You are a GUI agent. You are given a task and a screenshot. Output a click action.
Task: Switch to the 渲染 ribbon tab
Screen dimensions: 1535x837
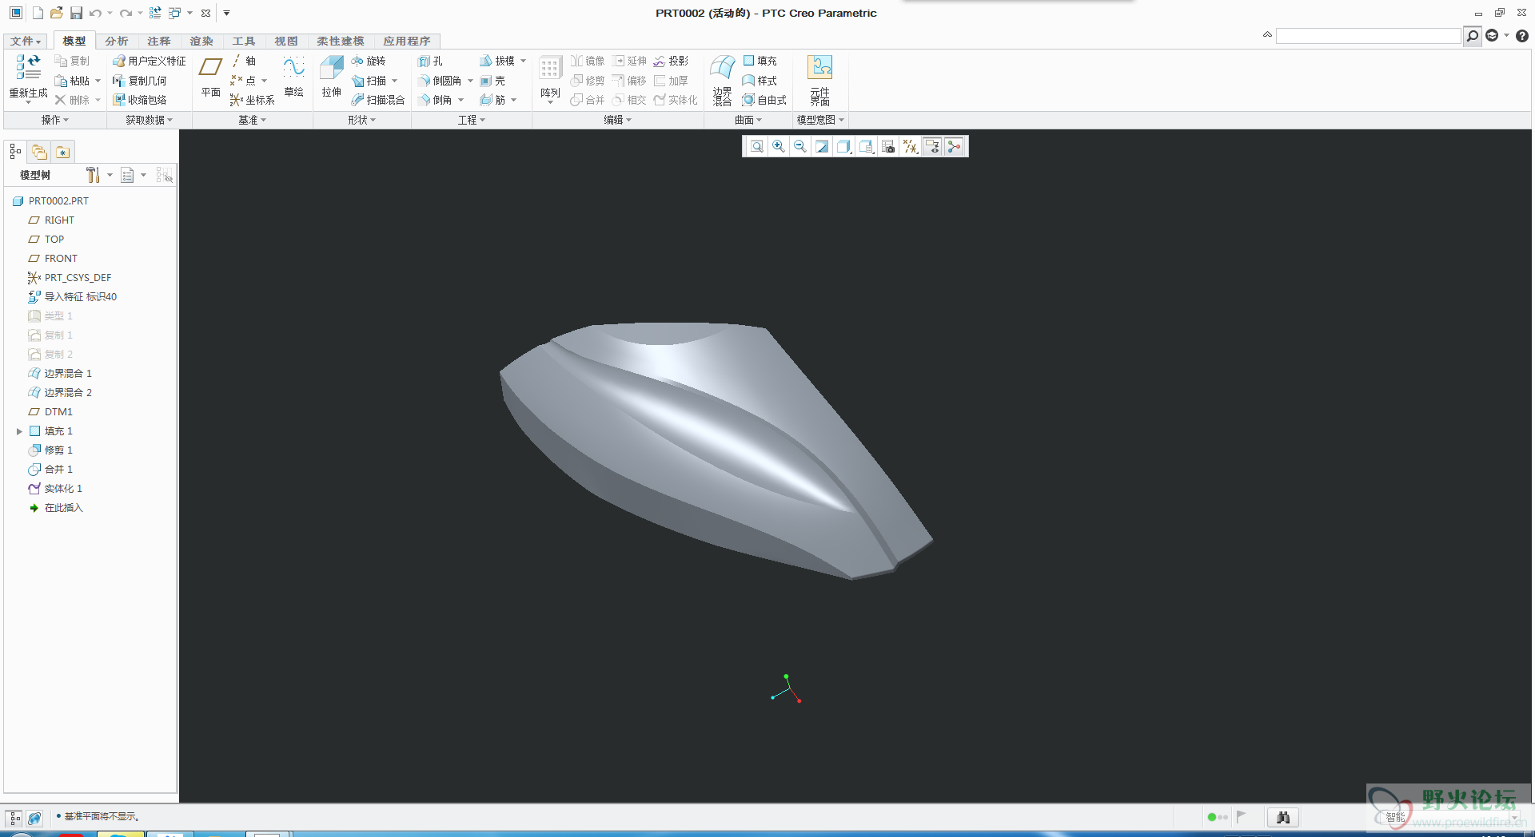(201, 41)
